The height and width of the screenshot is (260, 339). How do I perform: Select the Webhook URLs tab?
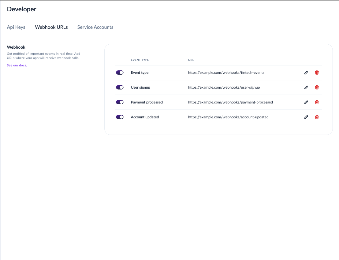coord(51,27)
